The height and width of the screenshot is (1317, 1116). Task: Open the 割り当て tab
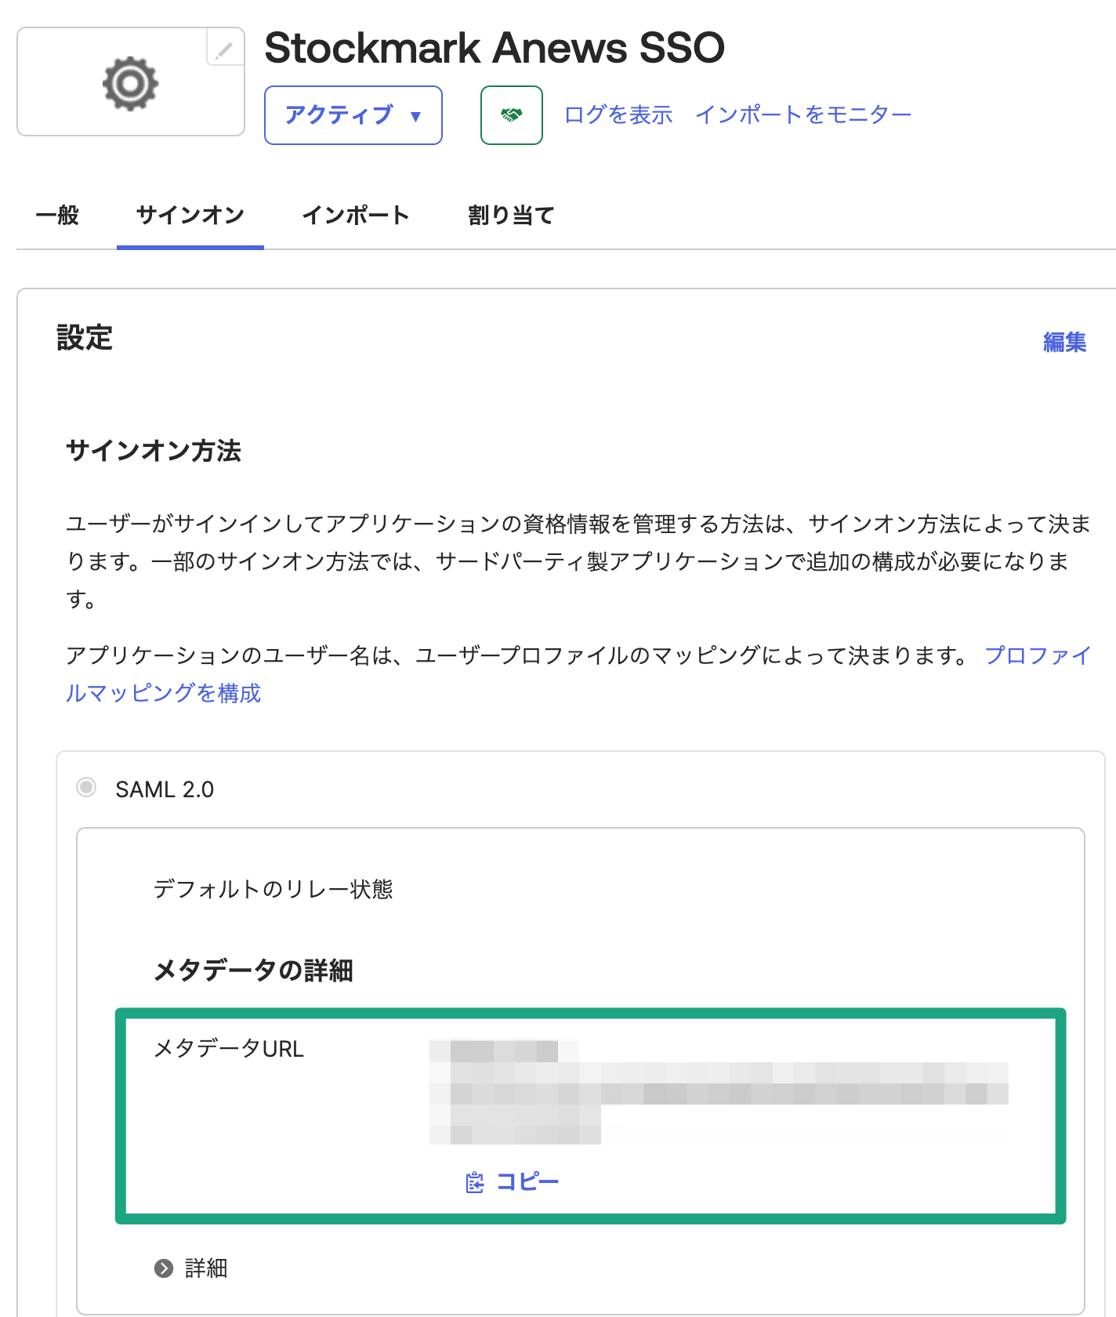click(x=511, y=215)
